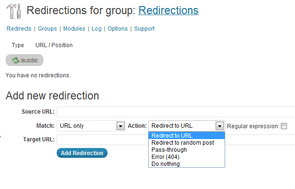Open the Match dropdown arrow
The width and height of the screenshot is (295, 189).
point(120,126)
